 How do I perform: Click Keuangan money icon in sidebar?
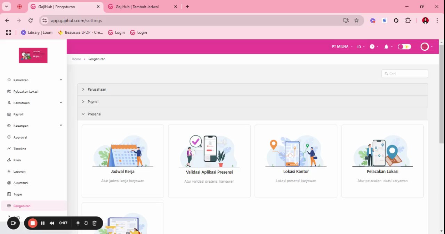coord(9,126)
